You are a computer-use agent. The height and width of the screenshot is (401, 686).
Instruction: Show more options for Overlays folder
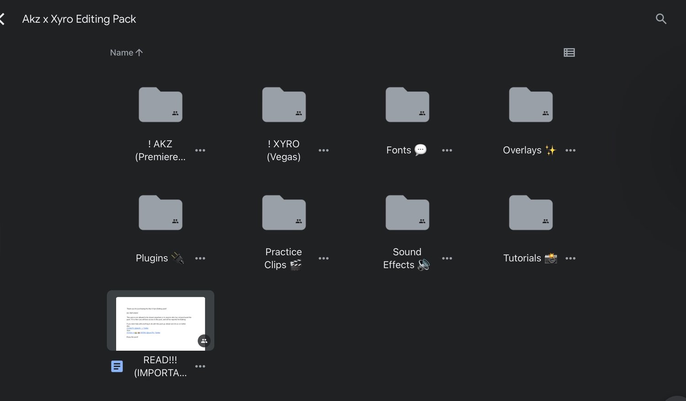(x=571, y=150)
